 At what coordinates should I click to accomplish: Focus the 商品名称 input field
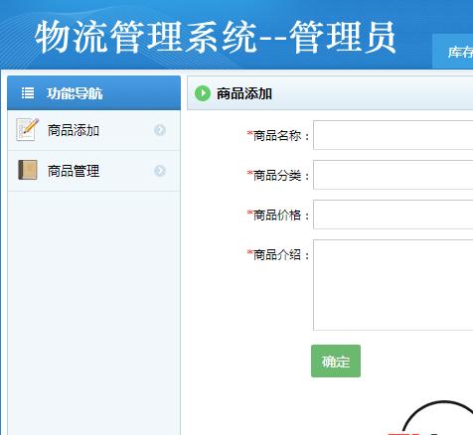[394, 135]
